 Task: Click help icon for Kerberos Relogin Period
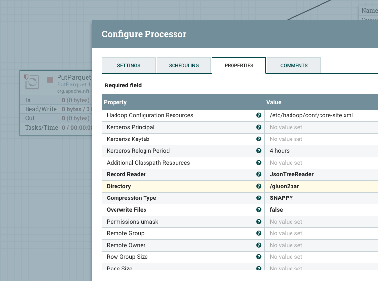coord(259,151)
